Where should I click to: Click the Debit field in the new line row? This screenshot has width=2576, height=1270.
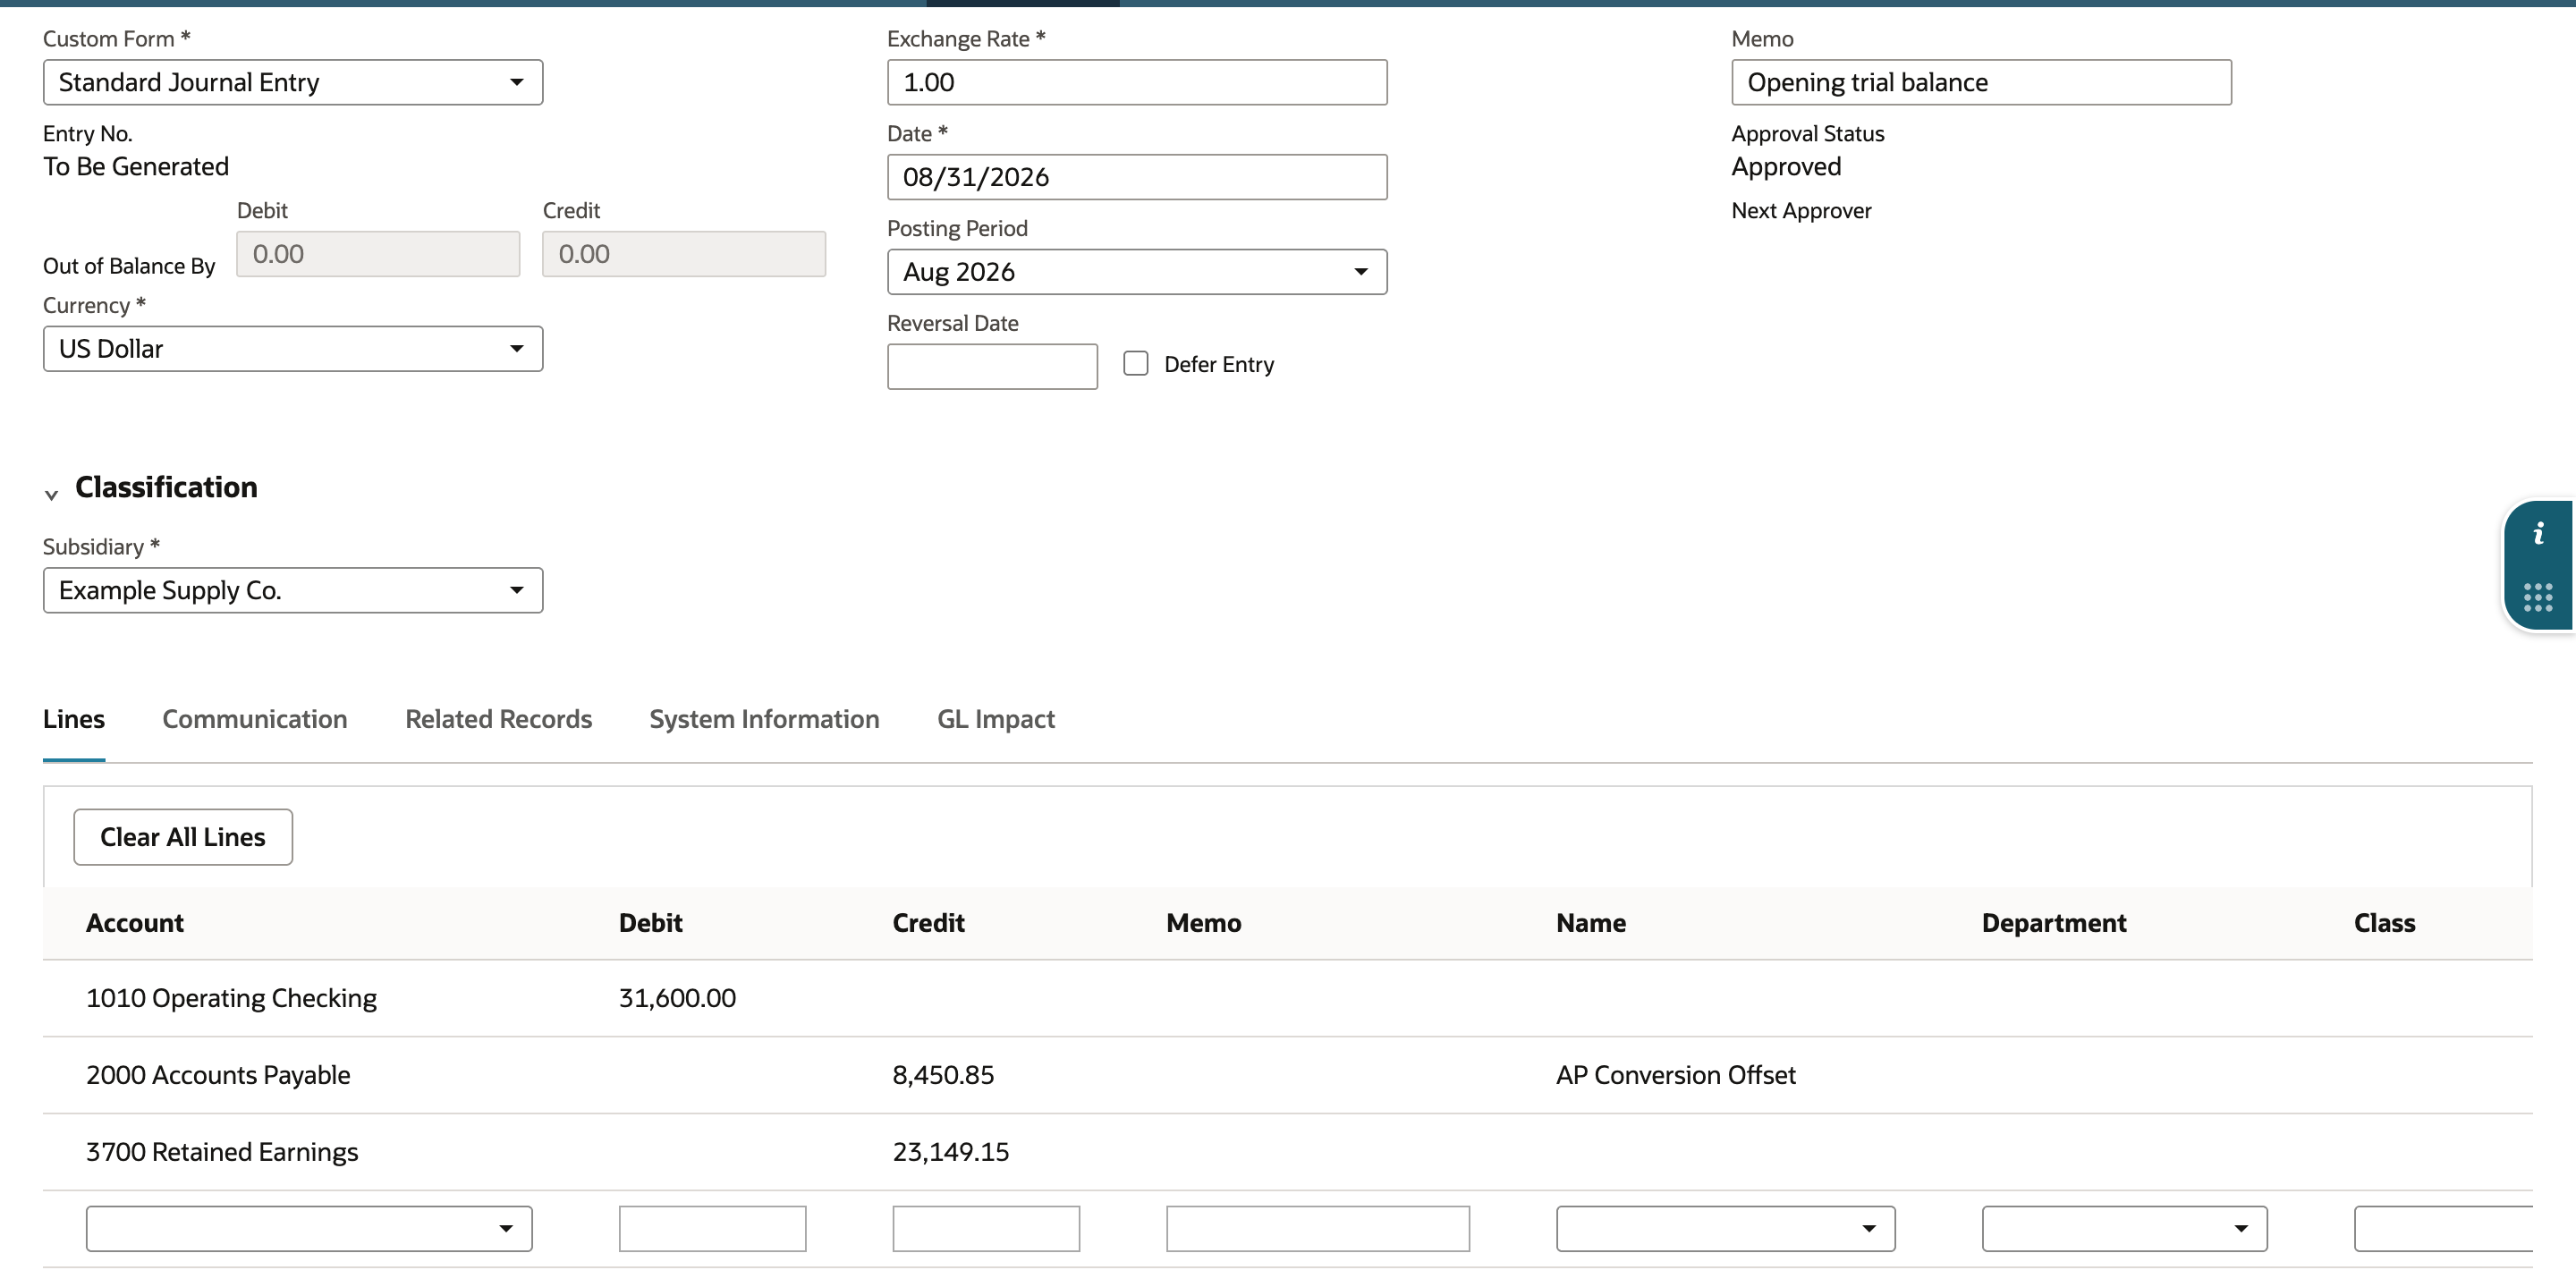pos(712,1228)
